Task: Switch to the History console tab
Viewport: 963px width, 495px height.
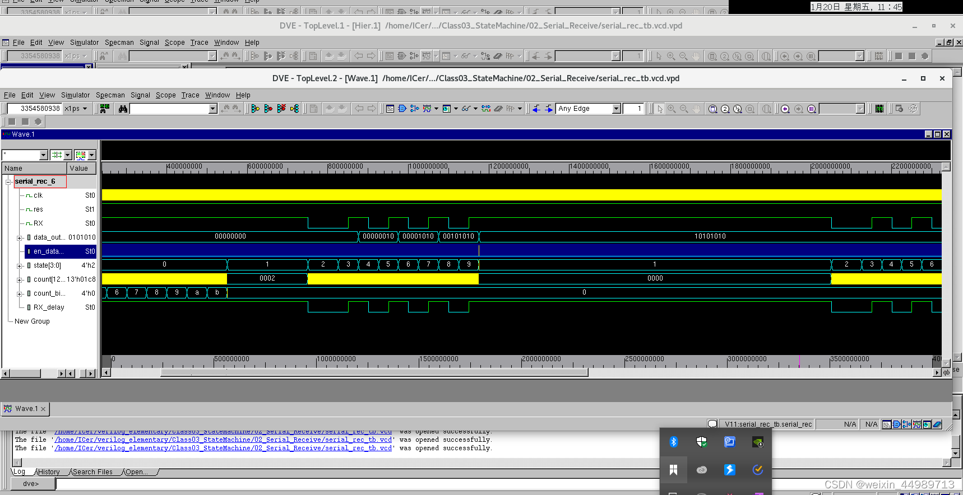Action: pos(49,472)
